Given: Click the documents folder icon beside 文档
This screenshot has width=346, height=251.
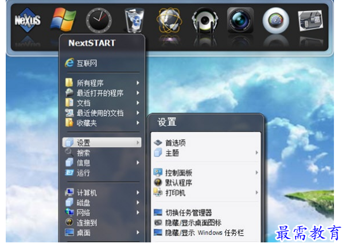Looking at the screenshot, I should coord(69,102).
